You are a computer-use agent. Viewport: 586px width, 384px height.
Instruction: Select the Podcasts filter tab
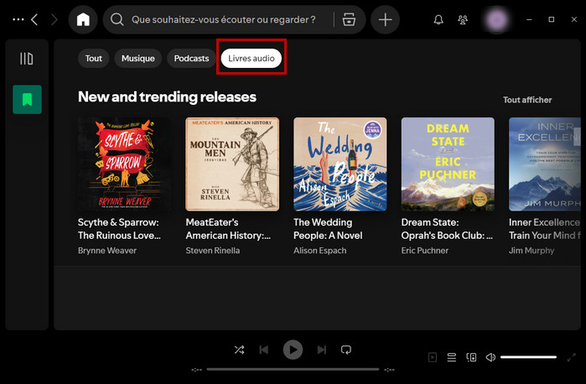[x=191, y=58]
